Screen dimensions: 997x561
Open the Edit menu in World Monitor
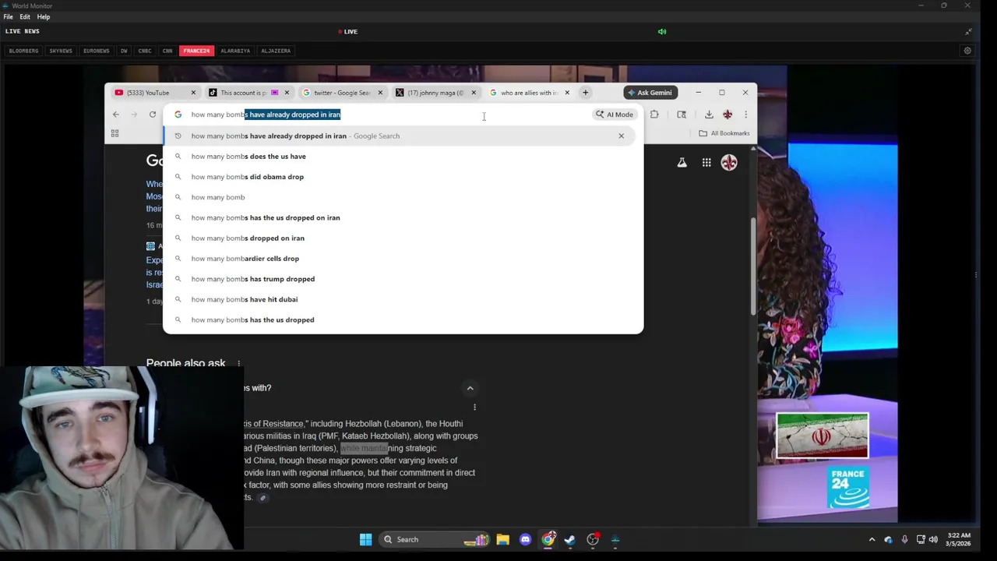25,16
